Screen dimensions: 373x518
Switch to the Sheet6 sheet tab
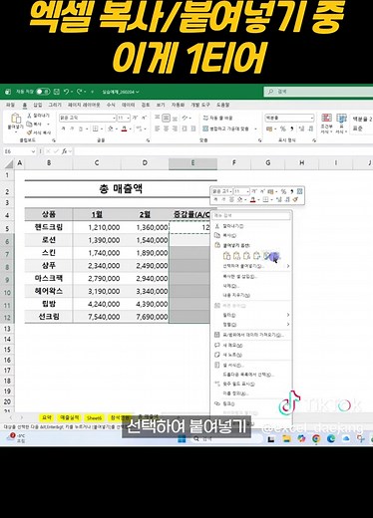(95, 417)
